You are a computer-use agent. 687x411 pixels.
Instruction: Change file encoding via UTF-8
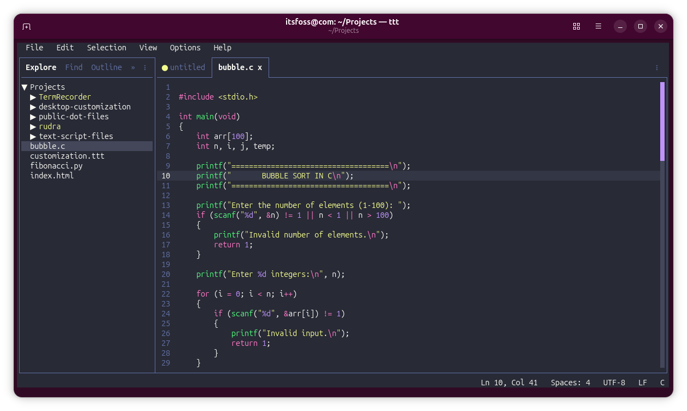coord(614,383)
